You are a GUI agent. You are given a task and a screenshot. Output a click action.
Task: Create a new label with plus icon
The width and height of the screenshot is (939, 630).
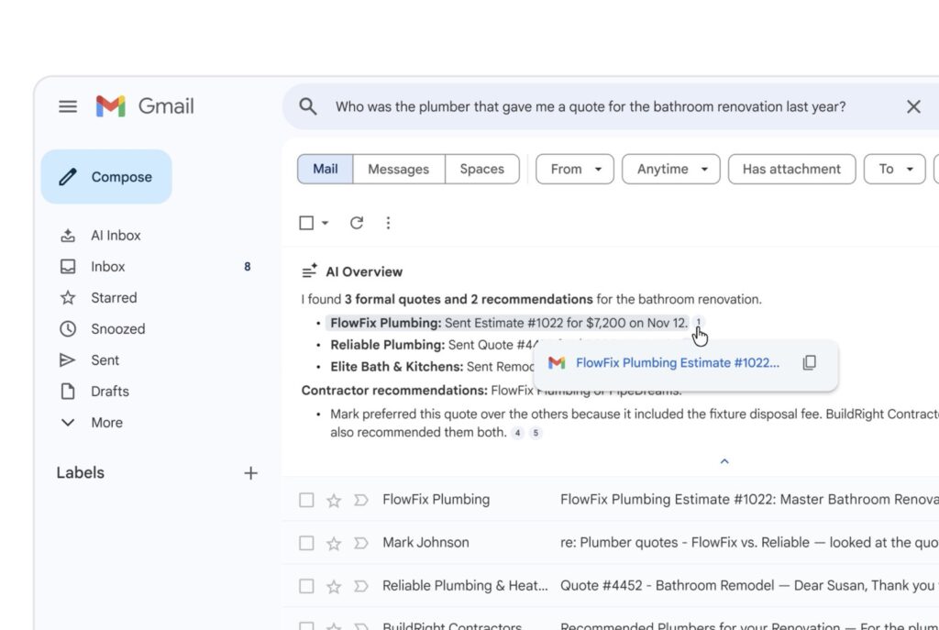(251, 473)
